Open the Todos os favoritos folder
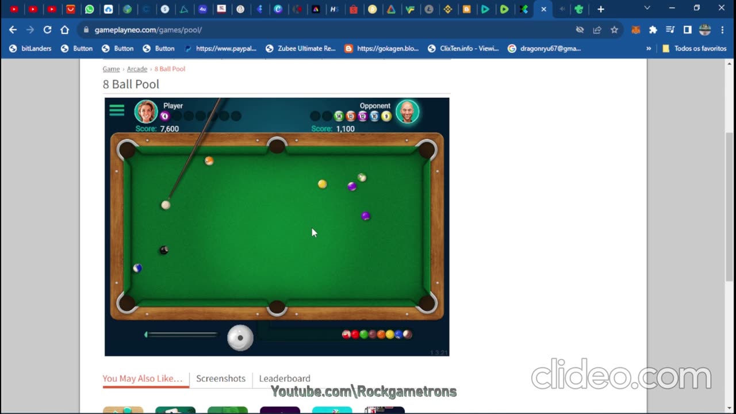736x414 pixels. tap(695, 49)
